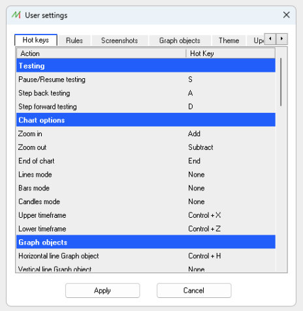Click the Add hot key value
This screenshot has height=311, width=303.
tap(194, 134)
